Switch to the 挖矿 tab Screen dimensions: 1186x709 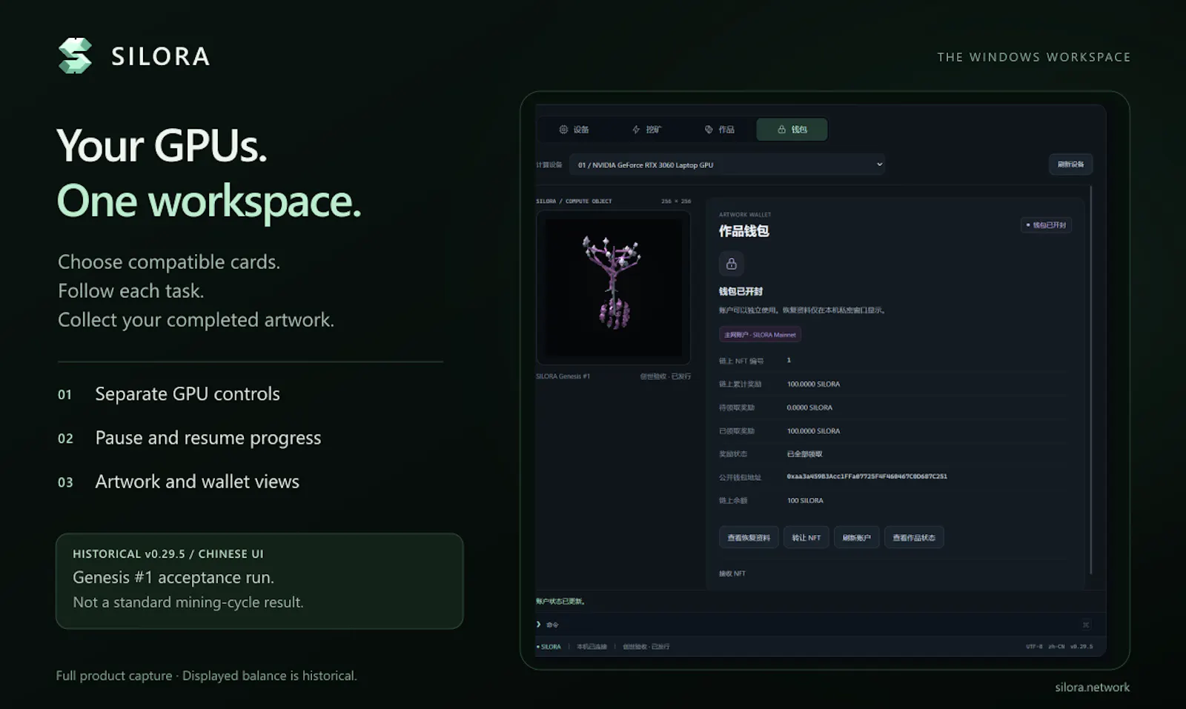(x=646, y=130)
